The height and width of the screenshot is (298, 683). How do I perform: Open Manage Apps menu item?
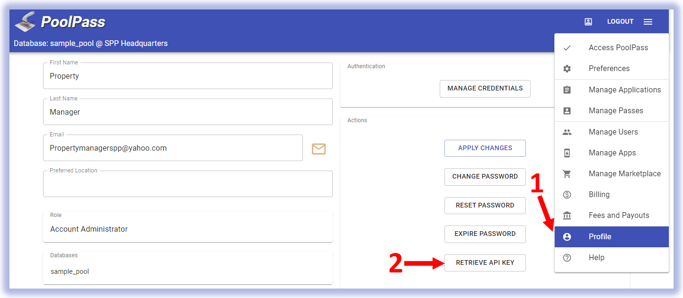(612, 153)
